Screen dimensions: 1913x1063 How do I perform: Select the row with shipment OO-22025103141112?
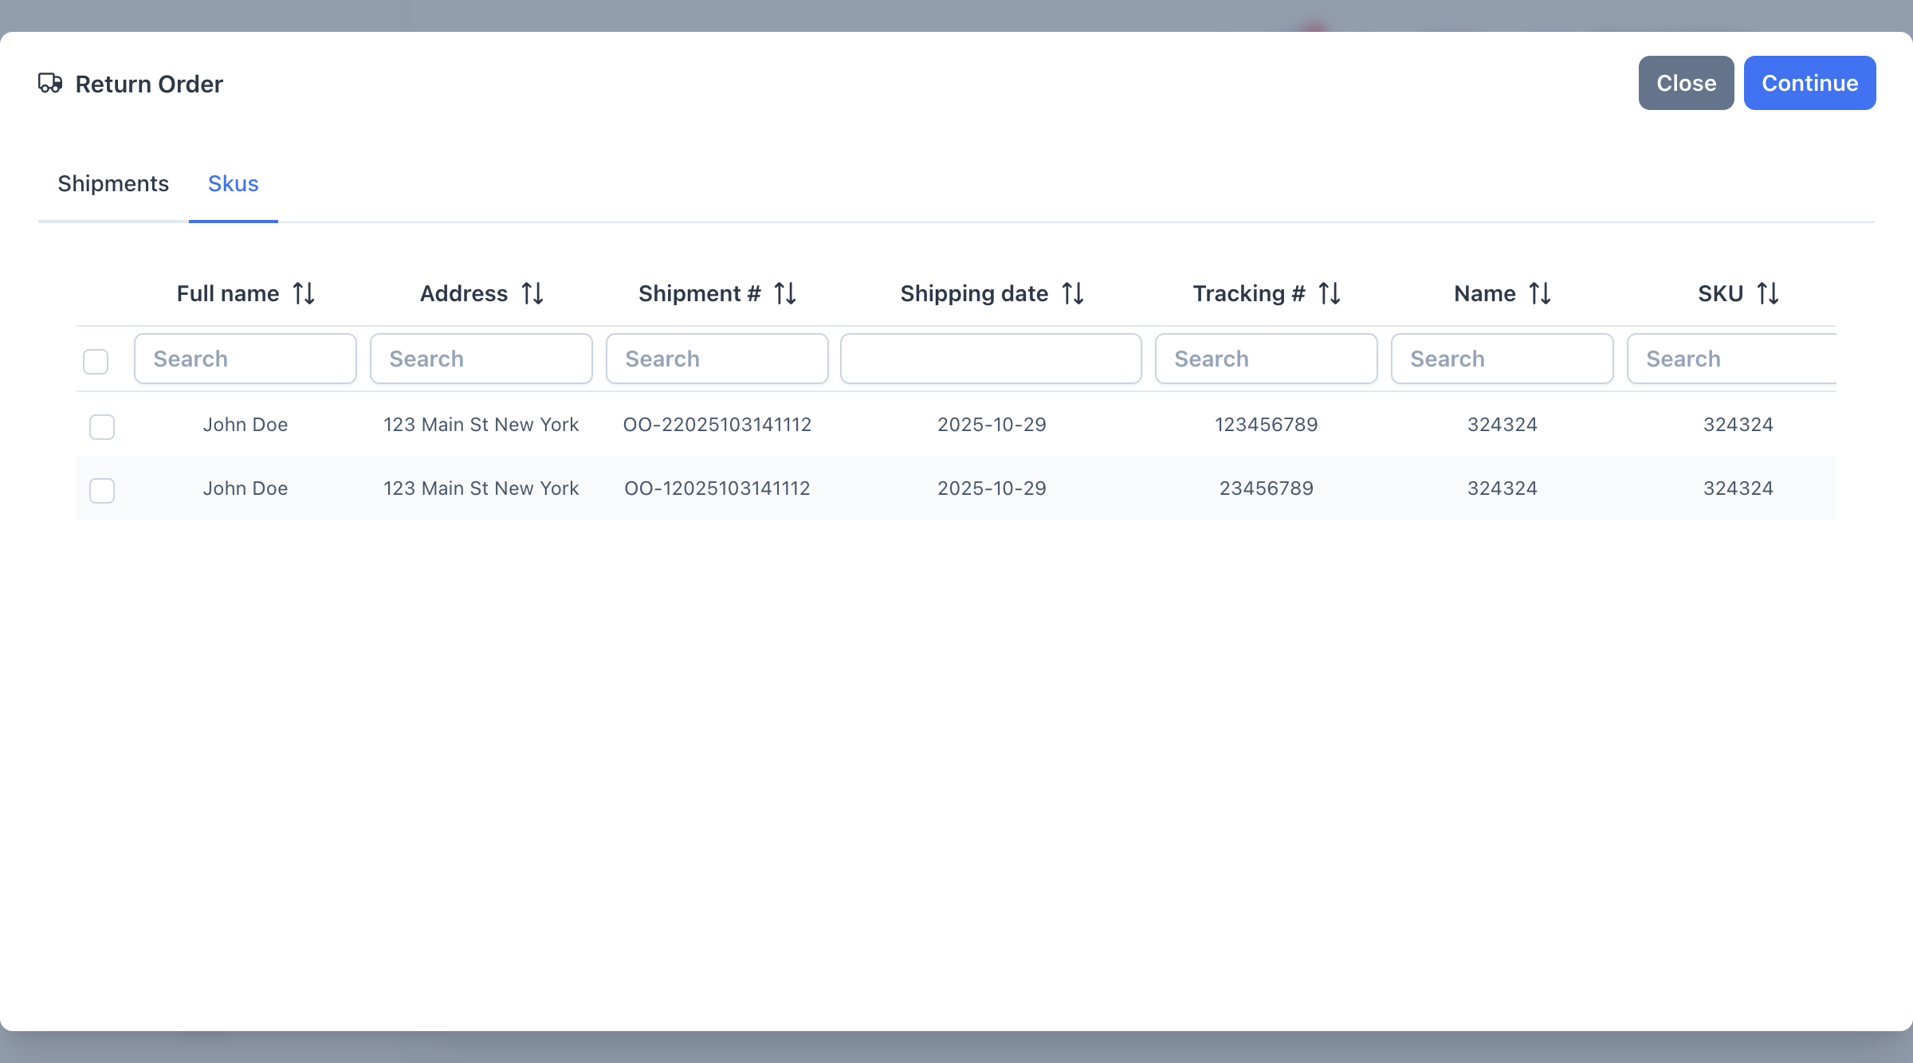coord(101,427)
